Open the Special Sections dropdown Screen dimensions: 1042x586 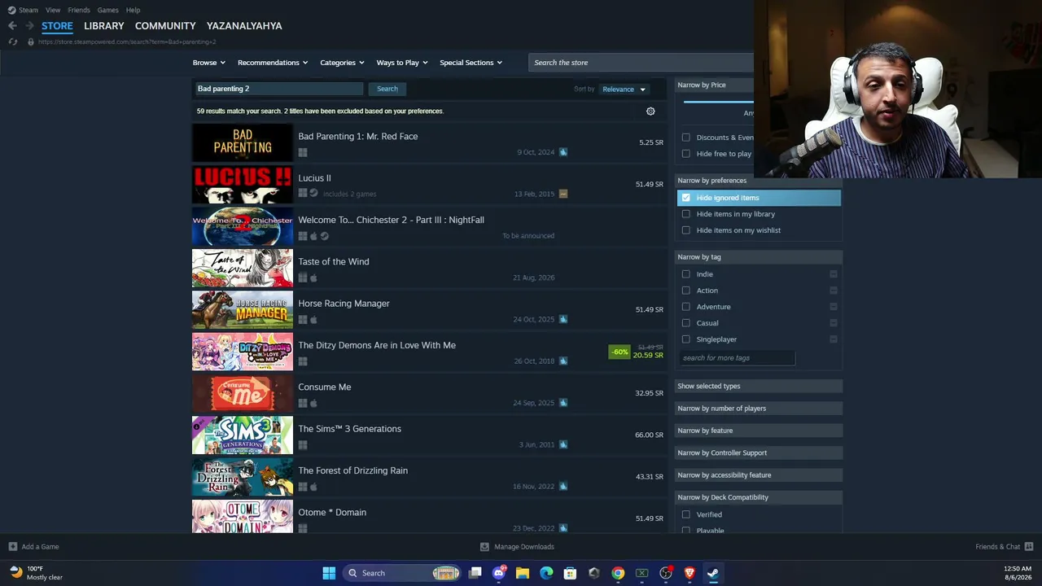click(x=471, y=63)
